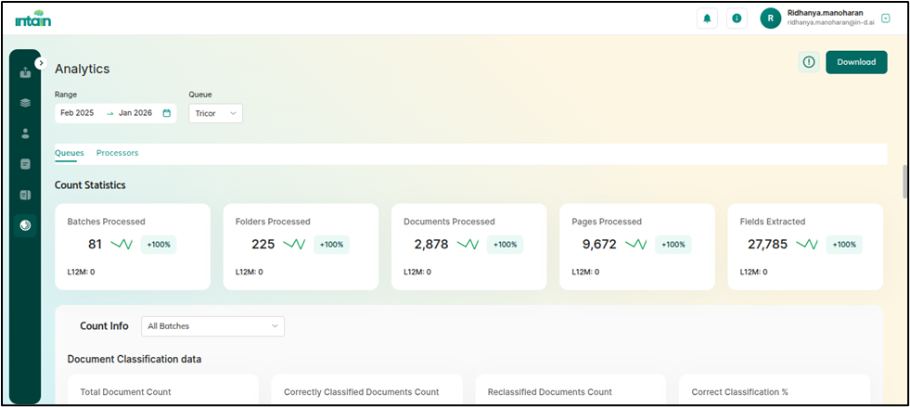Open the info icon in top bar

pyautogui.click(x=737, y=19)
